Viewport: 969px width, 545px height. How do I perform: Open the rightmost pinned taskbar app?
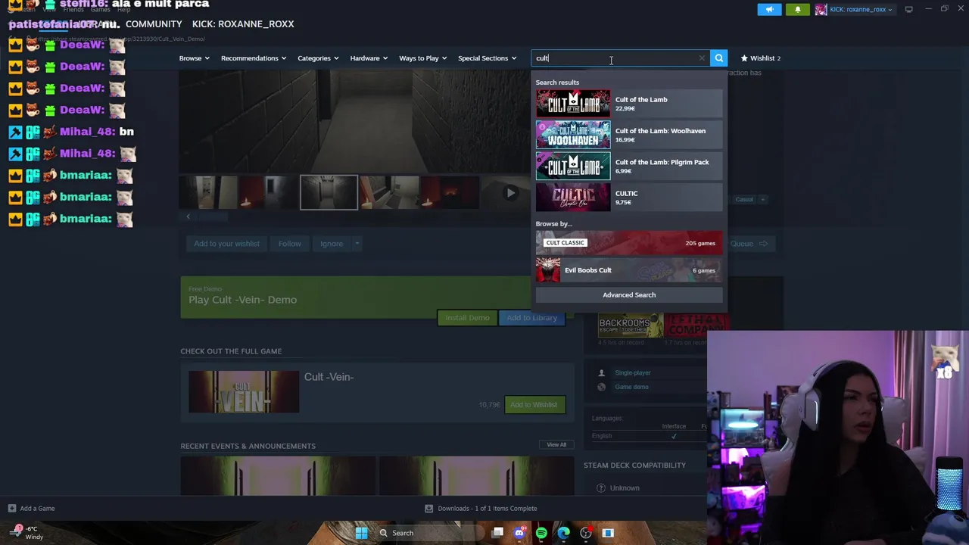pyautogui.click(x=607, y=533)
